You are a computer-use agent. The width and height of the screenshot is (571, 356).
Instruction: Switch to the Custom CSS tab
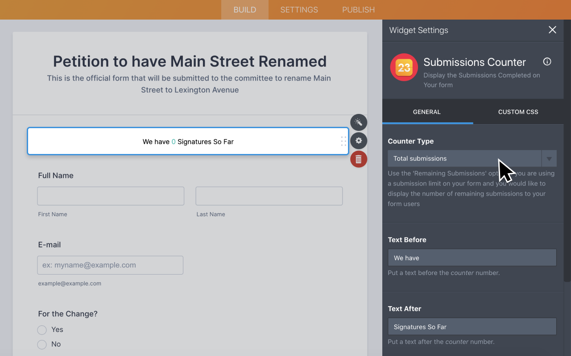tap(518, 112)
